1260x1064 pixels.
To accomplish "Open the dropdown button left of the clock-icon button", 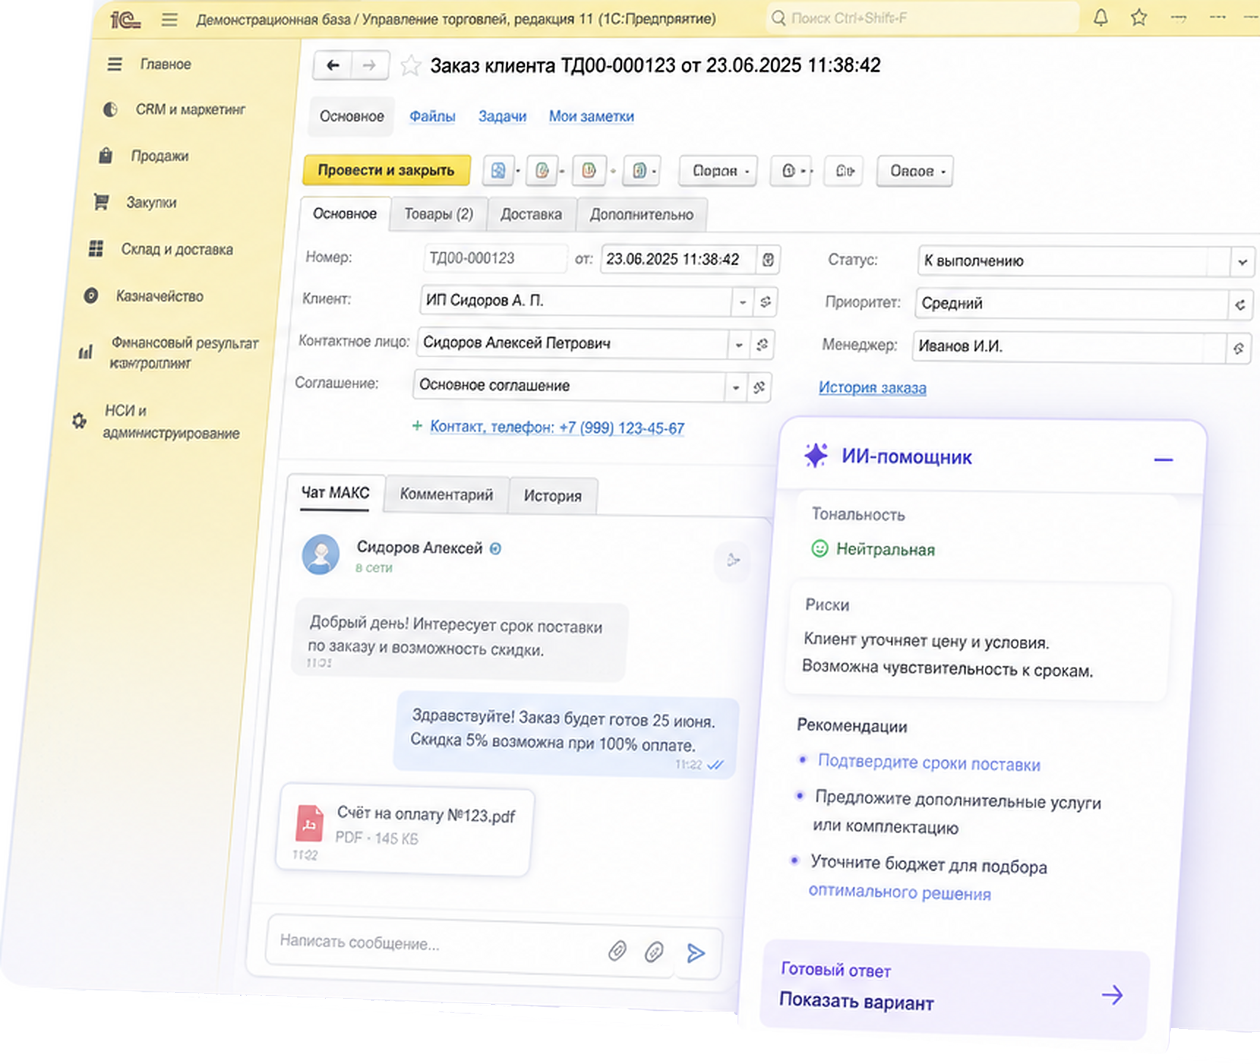I will click(718, 171).
